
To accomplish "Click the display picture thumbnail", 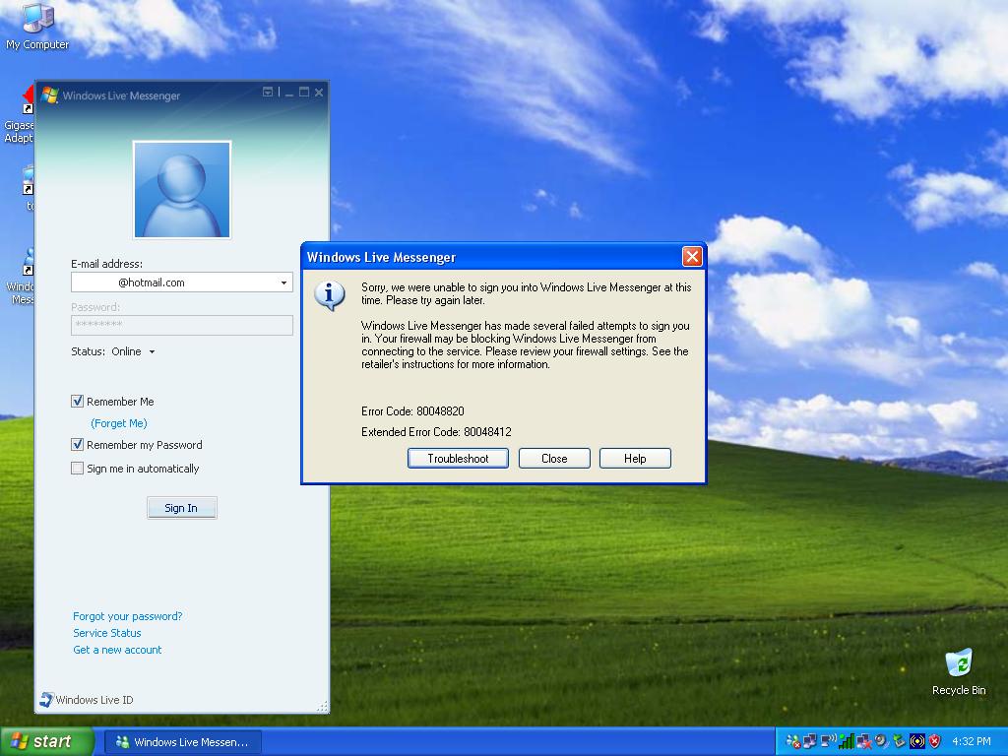I will click(x=182, y=190).
